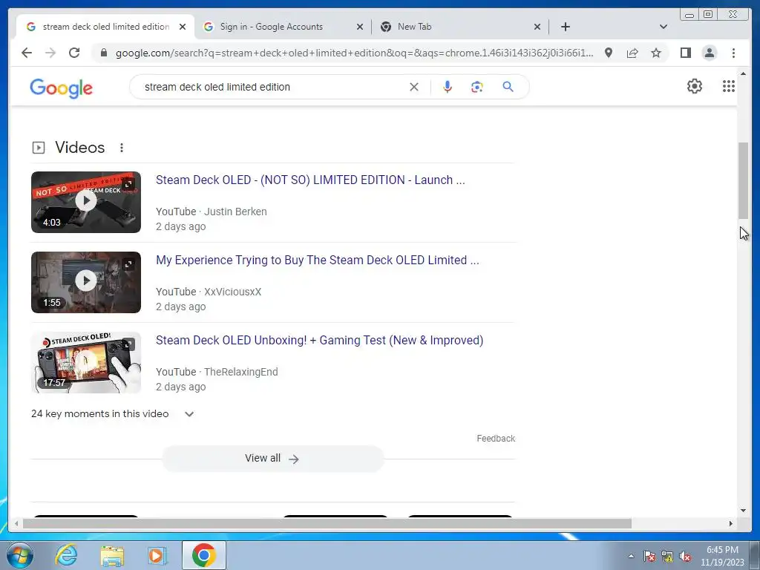The height and width of the screenshot is (570, 760).
Task: Close the Sign in - Google Accounts tab
Action: (360, 27)
